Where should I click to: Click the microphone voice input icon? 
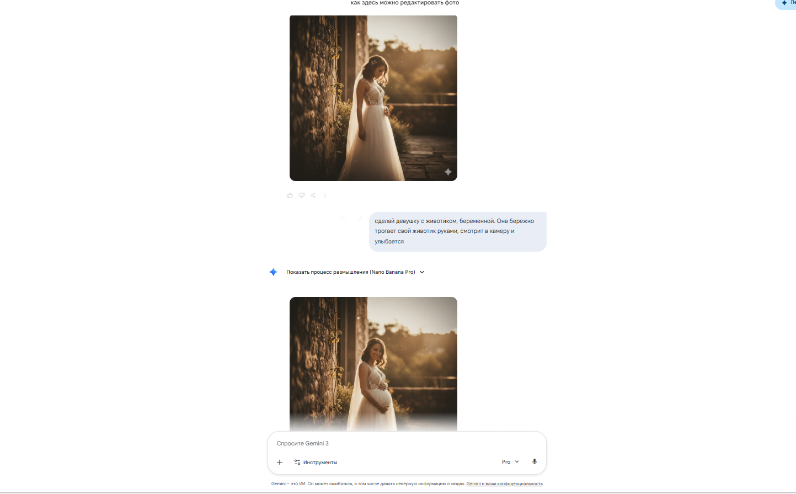(x=534, y=462)
